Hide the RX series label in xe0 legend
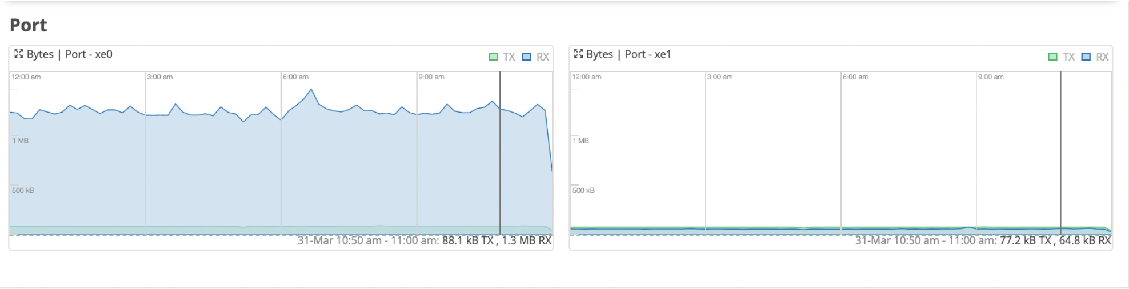This screenshot has height=289, width=1129. (543, 57)
